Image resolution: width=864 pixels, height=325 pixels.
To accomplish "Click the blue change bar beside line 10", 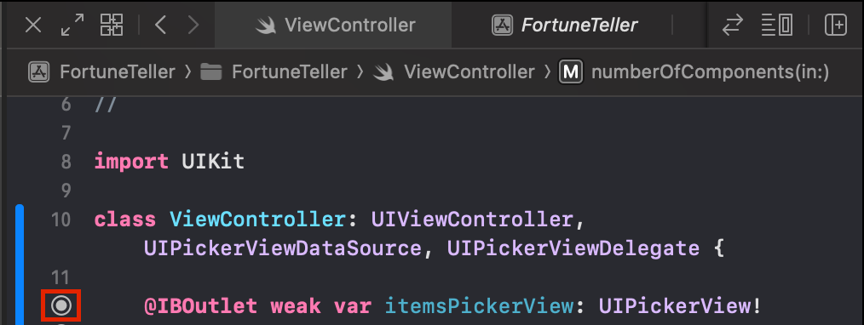I will pos(20,265).
